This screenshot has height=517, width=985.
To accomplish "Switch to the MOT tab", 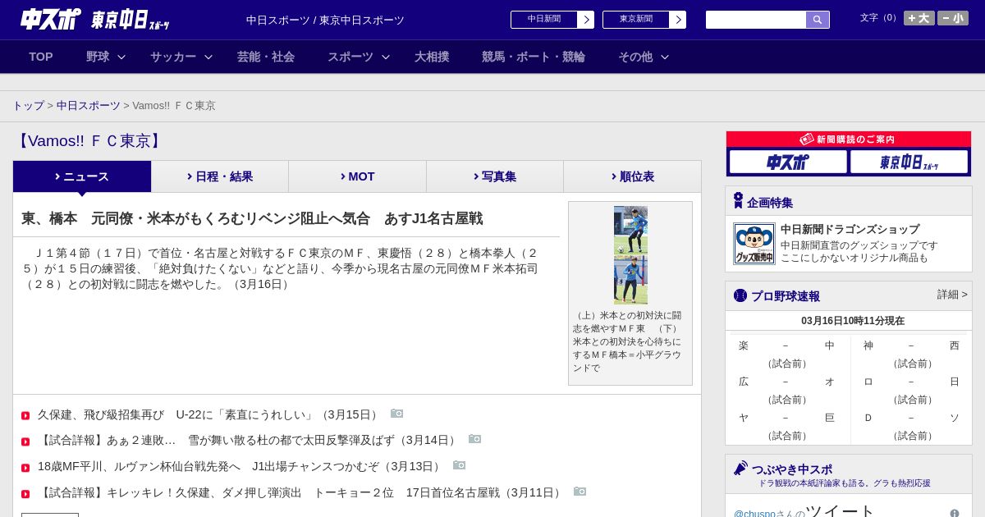I will [357, 176].
